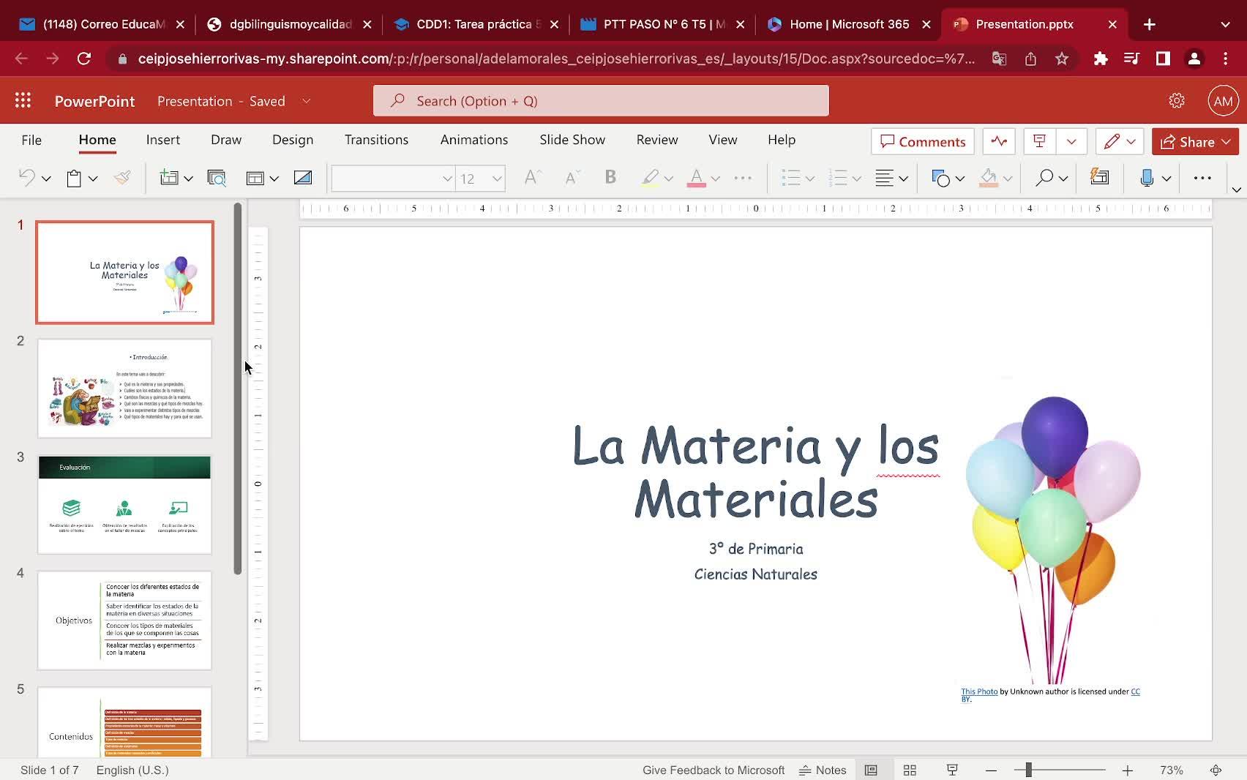Switch to Normal view in status bar

pos(871,770)
